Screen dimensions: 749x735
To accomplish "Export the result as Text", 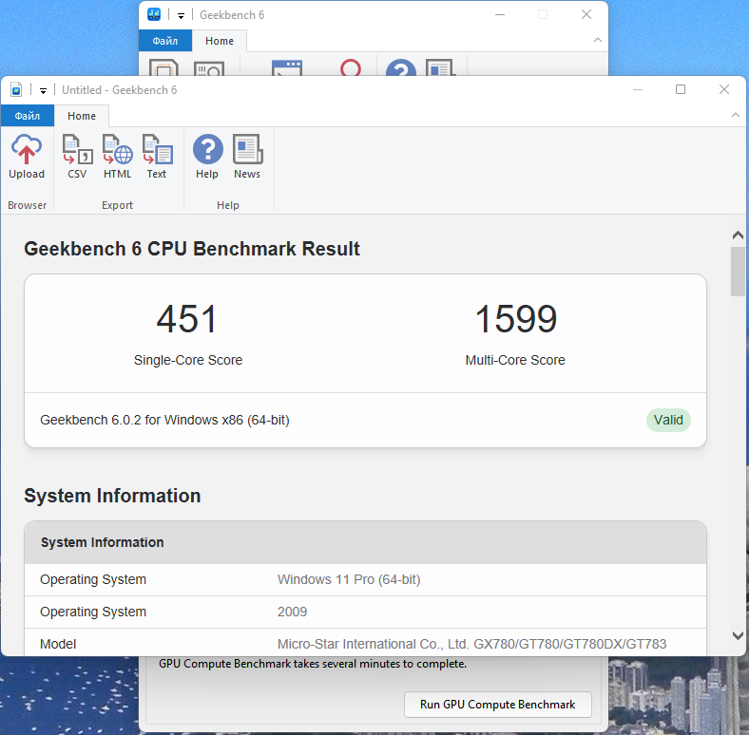I will [x=157, y=157].
